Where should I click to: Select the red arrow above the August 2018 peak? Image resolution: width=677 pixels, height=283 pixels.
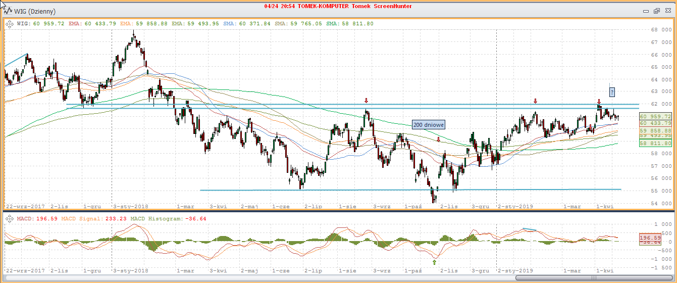click(367, 101)
